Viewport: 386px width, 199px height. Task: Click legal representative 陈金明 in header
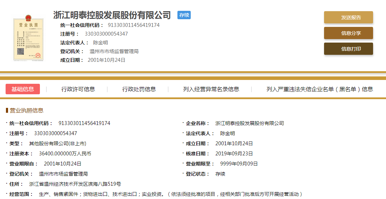pyautogui.click(x=100, y=43)
